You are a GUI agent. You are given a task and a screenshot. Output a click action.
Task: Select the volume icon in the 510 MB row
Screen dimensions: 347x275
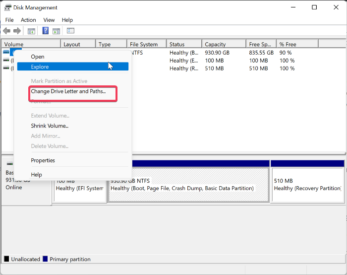click(6, 69)
